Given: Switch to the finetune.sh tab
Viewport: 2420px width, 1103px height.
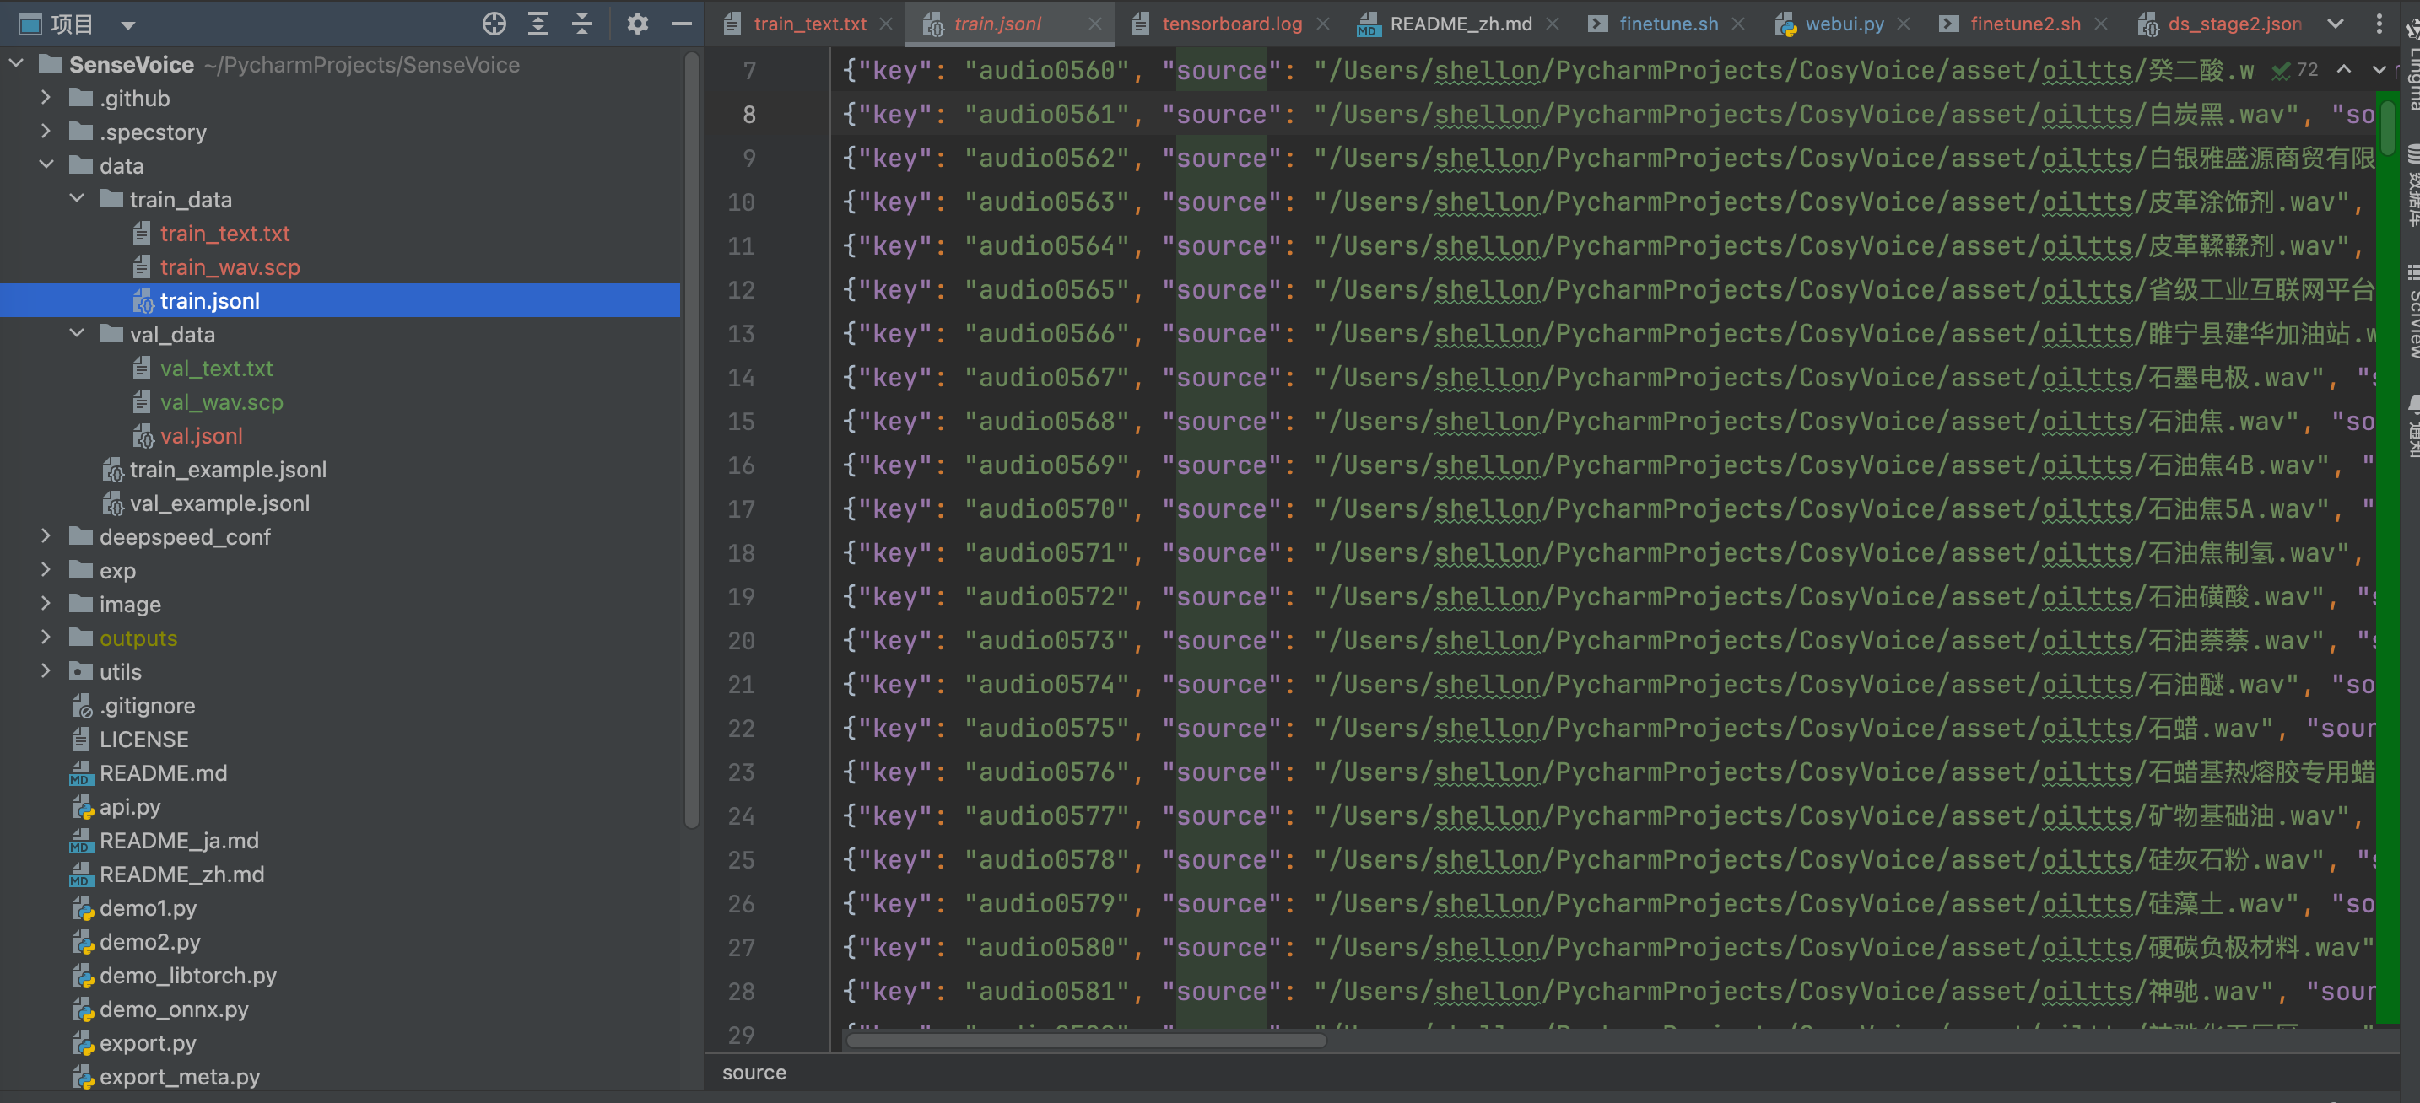Looking at the screenshot, I should (x=1667, y=24).
